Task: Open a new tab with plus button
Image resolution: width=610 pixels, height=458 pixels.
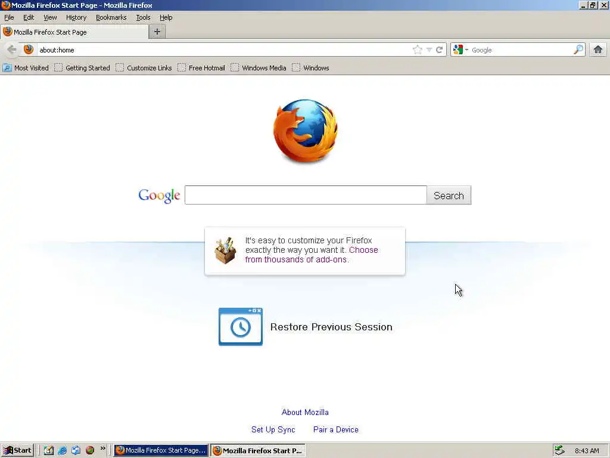Action: [157, 32]
